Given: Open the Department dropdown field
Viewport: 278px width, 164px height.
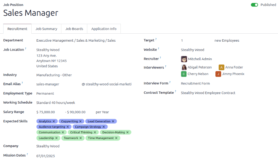Looking at the screenshot, I should (76, 40).
